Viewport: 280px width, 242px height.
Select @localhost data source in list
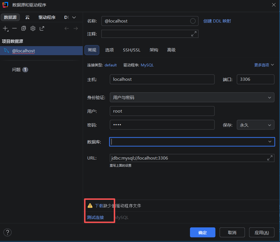pos(41,51)
